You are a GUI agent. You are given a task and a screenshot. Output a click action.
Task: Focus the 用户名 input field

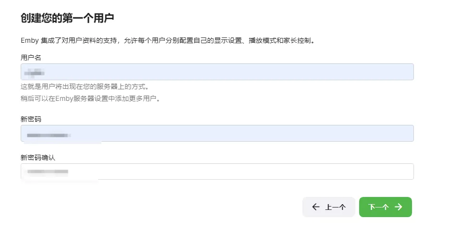coord(217,72)
